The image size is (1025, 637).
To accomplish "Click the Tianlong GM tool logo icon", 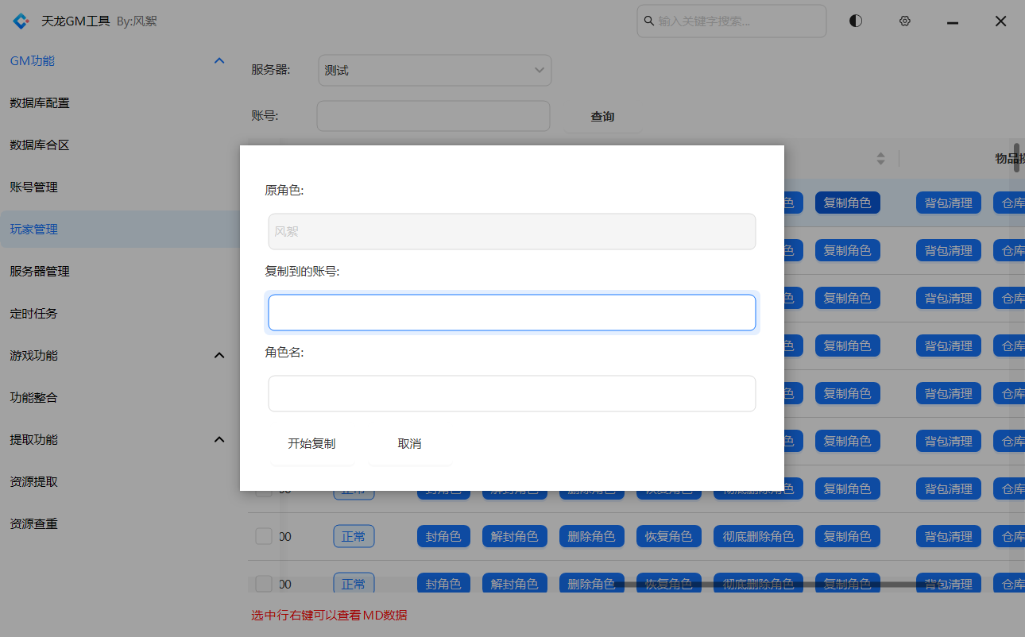I will coord(21,21).
